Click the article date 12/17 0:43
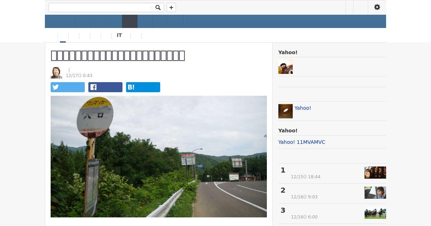Screen dimensions: 431x226 click(x=79, y=76)
